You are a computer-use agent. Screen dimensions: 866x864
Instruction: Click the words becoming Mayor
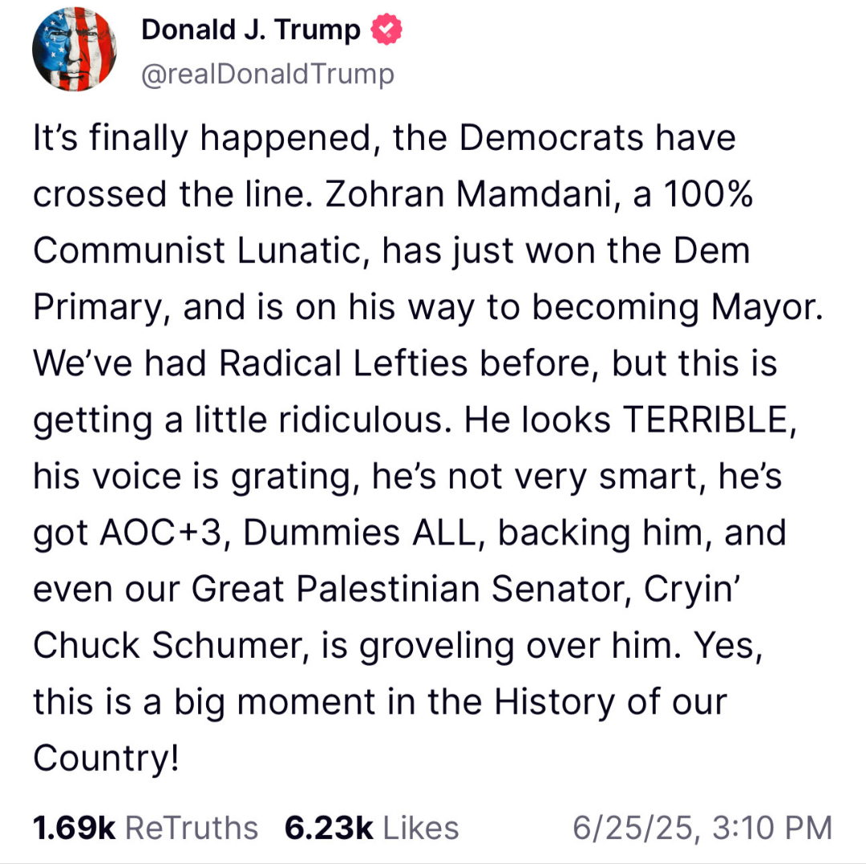(678, 307)
